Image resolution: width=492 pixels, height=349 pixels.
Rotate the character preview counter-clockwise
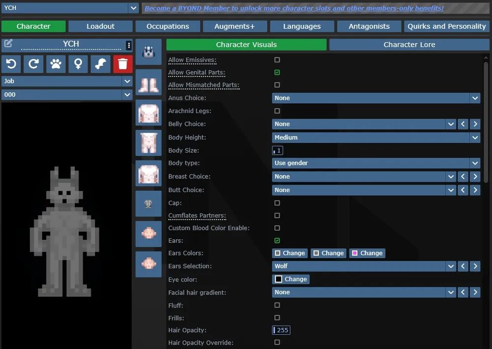click(10, 64)
